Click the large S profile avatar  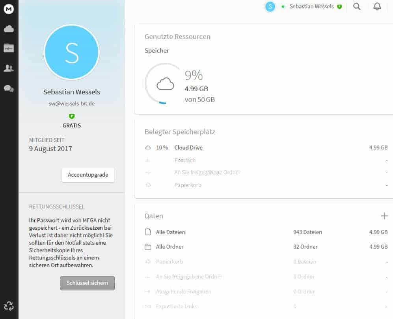72,52
